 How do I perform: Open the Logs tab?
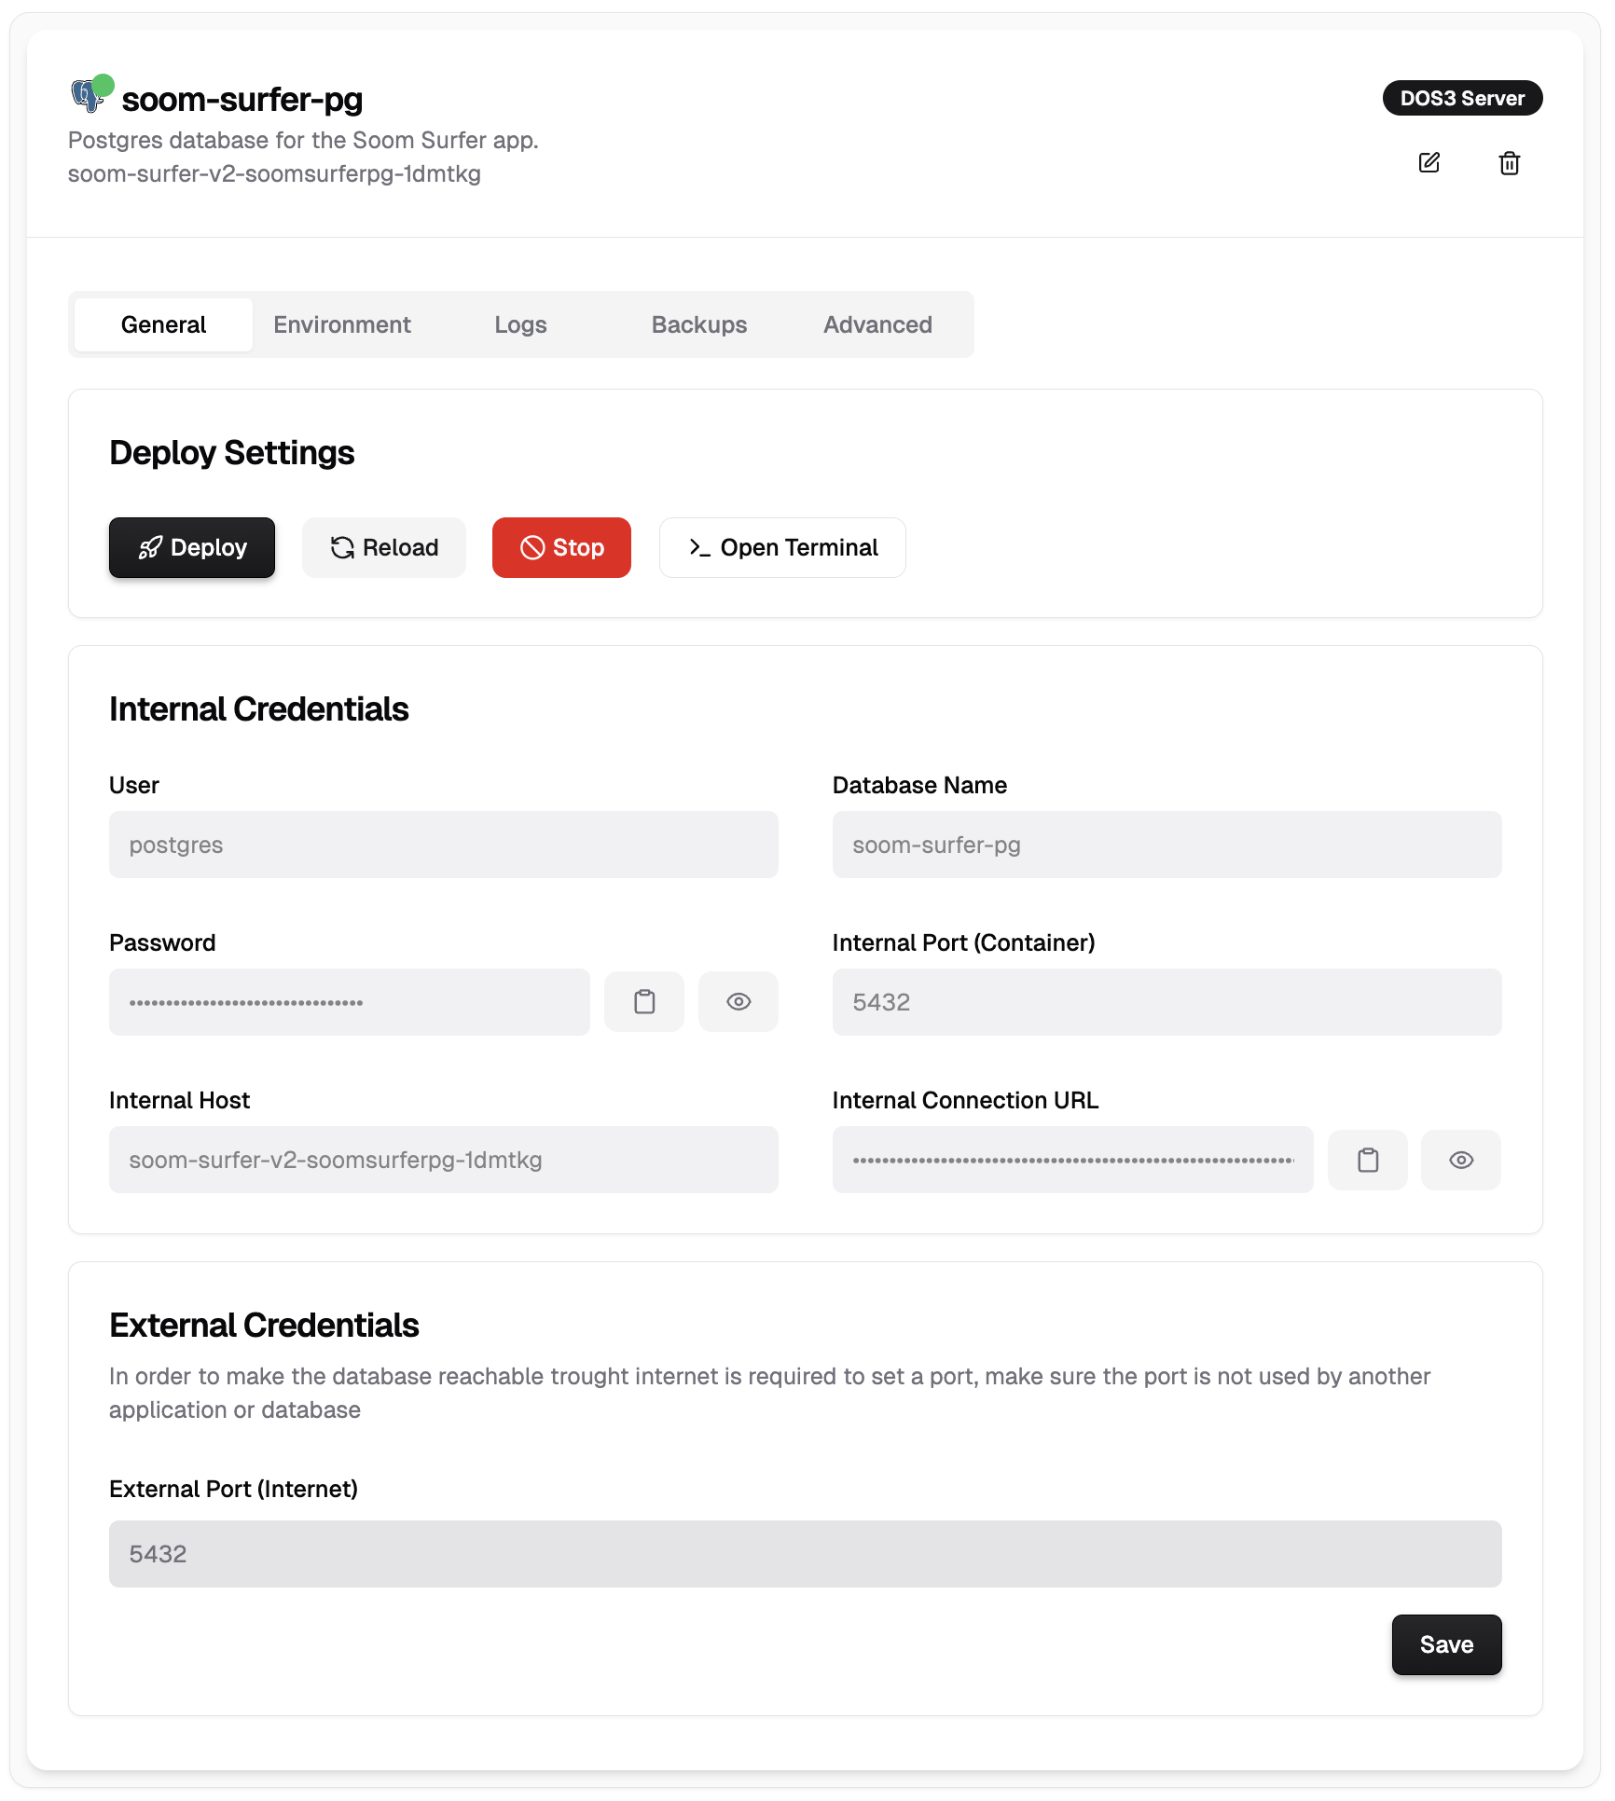click(520, 324)
